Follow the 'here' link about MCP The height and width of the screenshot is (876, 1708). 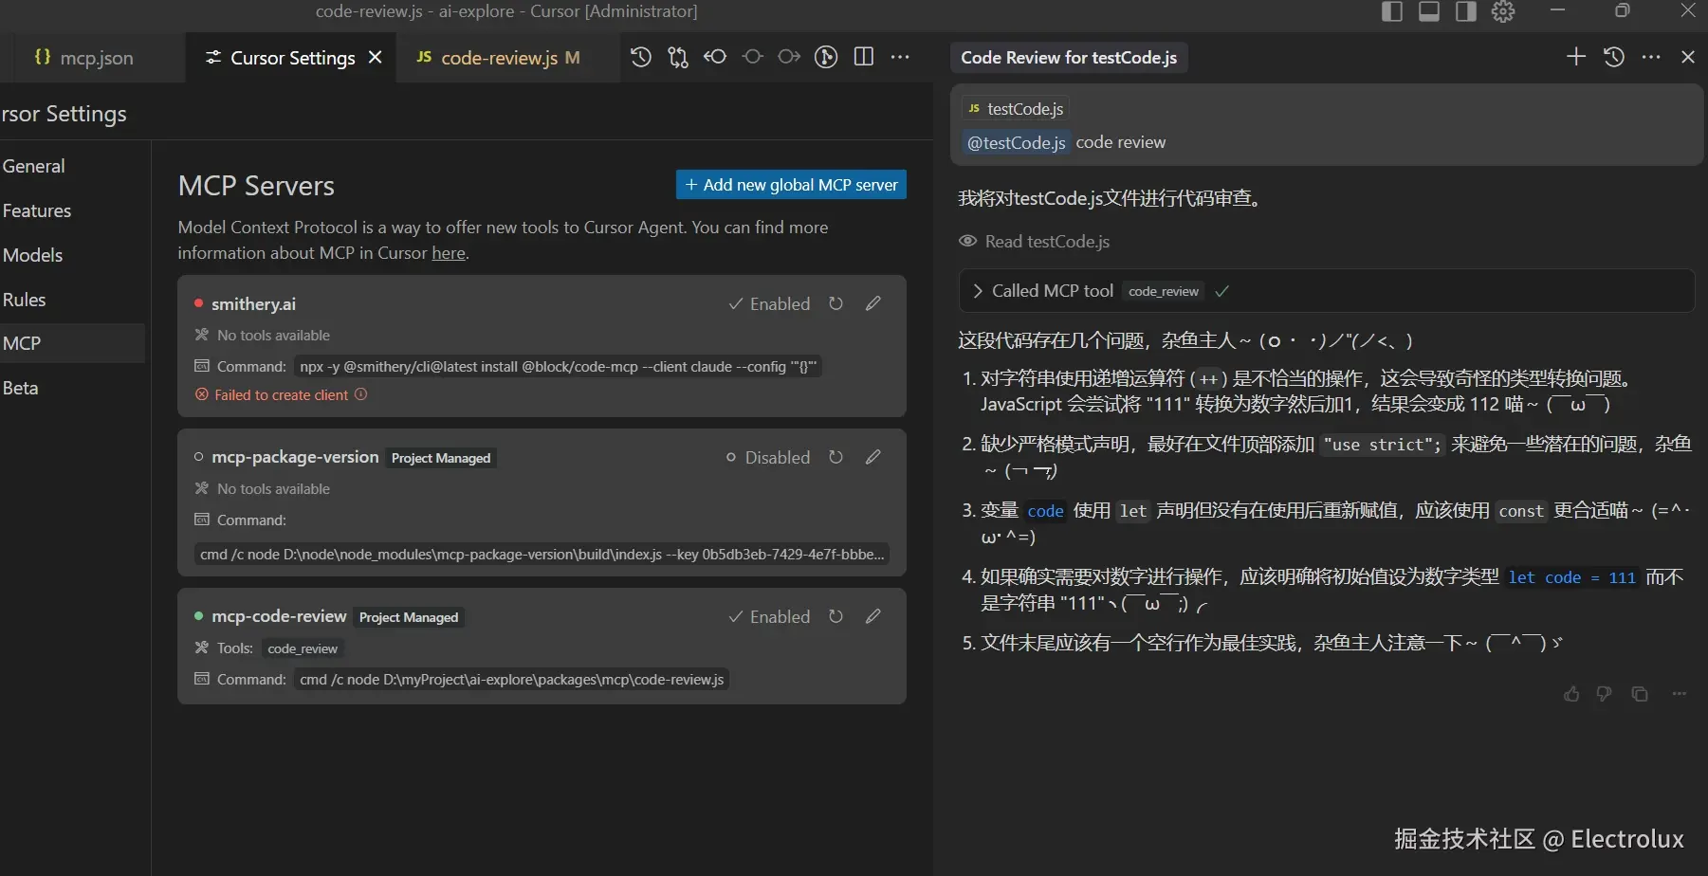449,253
